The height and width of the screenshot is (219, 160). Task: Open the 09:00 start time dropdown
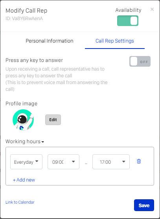(x=63, y=162)
